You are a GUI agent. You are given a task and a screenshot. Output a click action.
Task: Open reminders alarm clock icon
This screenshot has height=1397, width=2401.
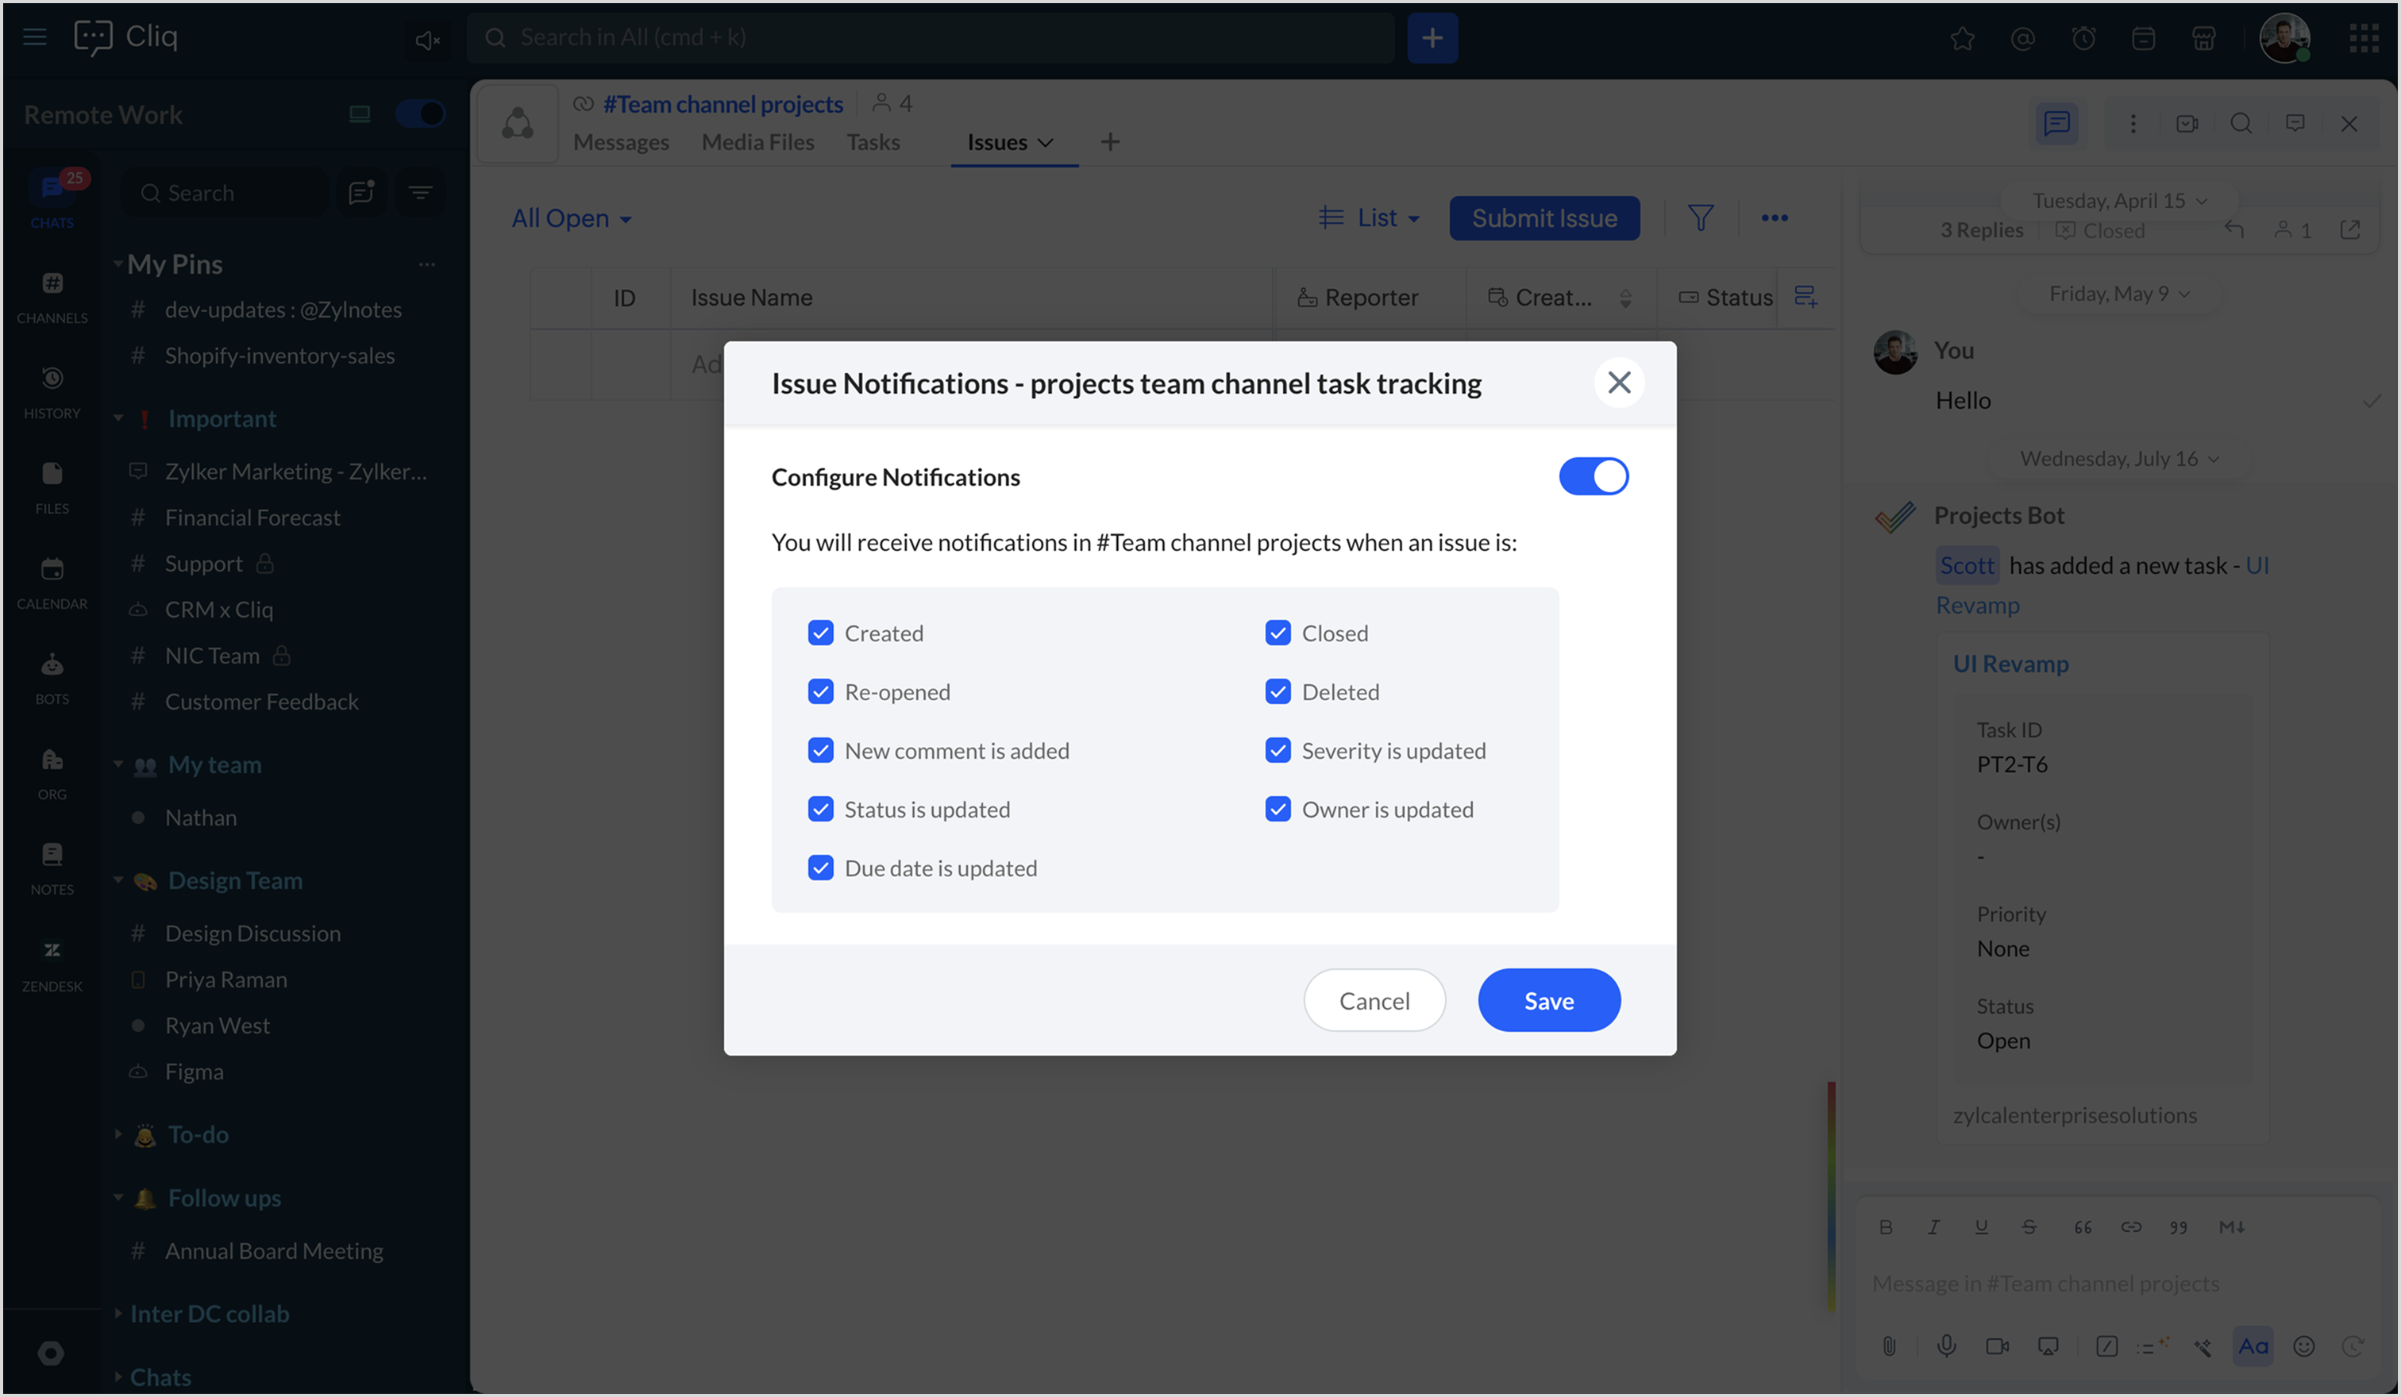click(x=2083, y=39)
